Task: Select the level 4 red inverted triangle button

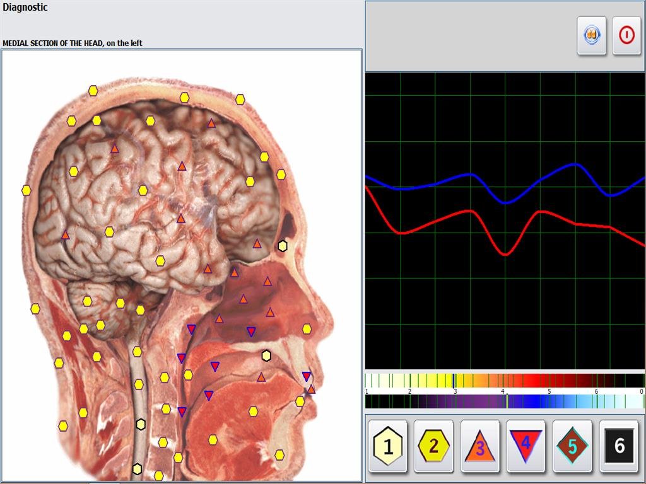Action: click(x=526, y=446)
